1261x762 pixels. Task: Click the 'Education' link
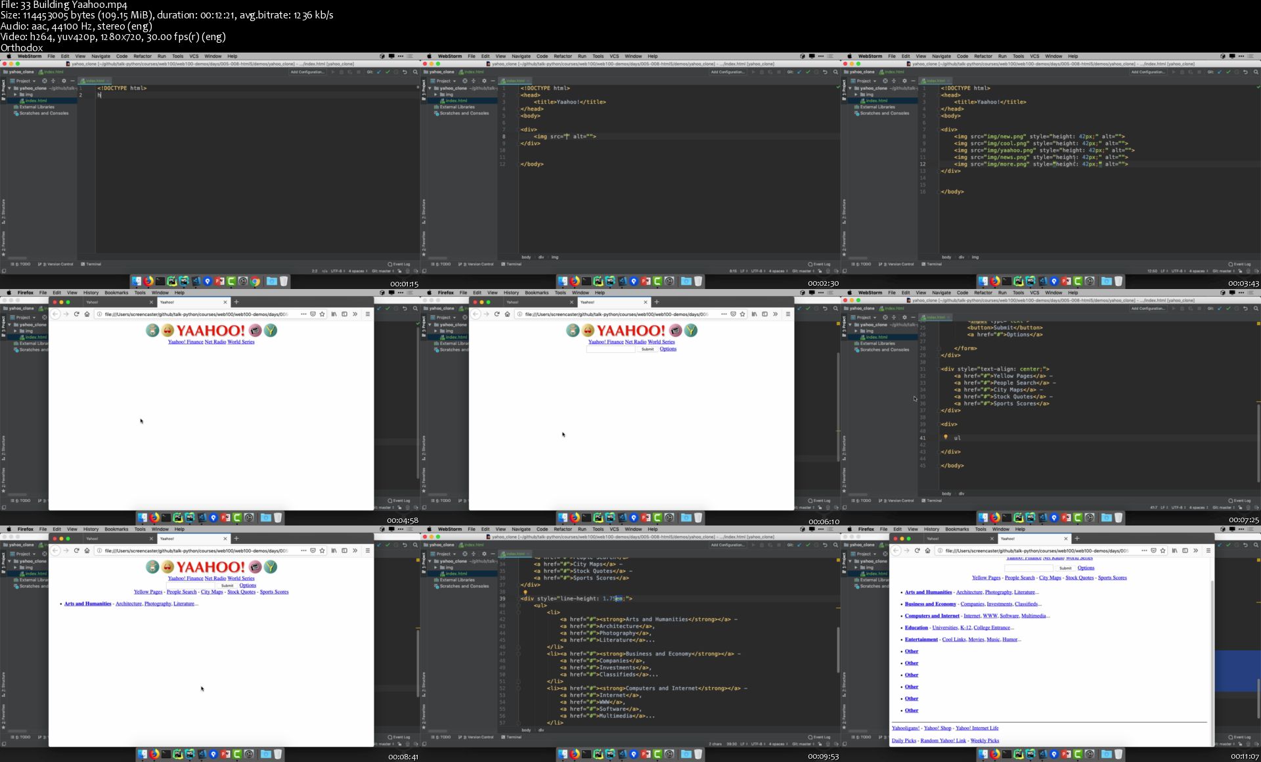[x=916, y=627]
